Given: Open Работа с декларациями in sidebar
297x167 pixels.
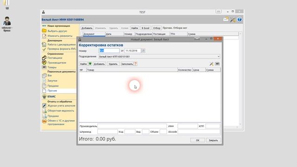Looking at the screenshot, I should coord(62,45).
